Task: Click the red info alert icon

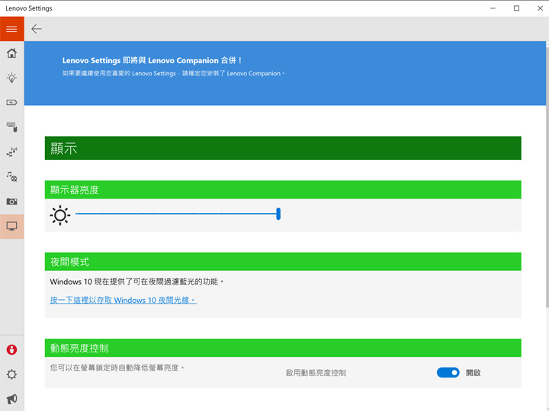Action: pyautogui.click(x=11, y=350)
